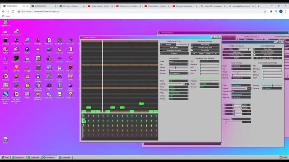Open the red skull Take This icon
This screenshot has height=162, width=289.
tap(16, 68)
